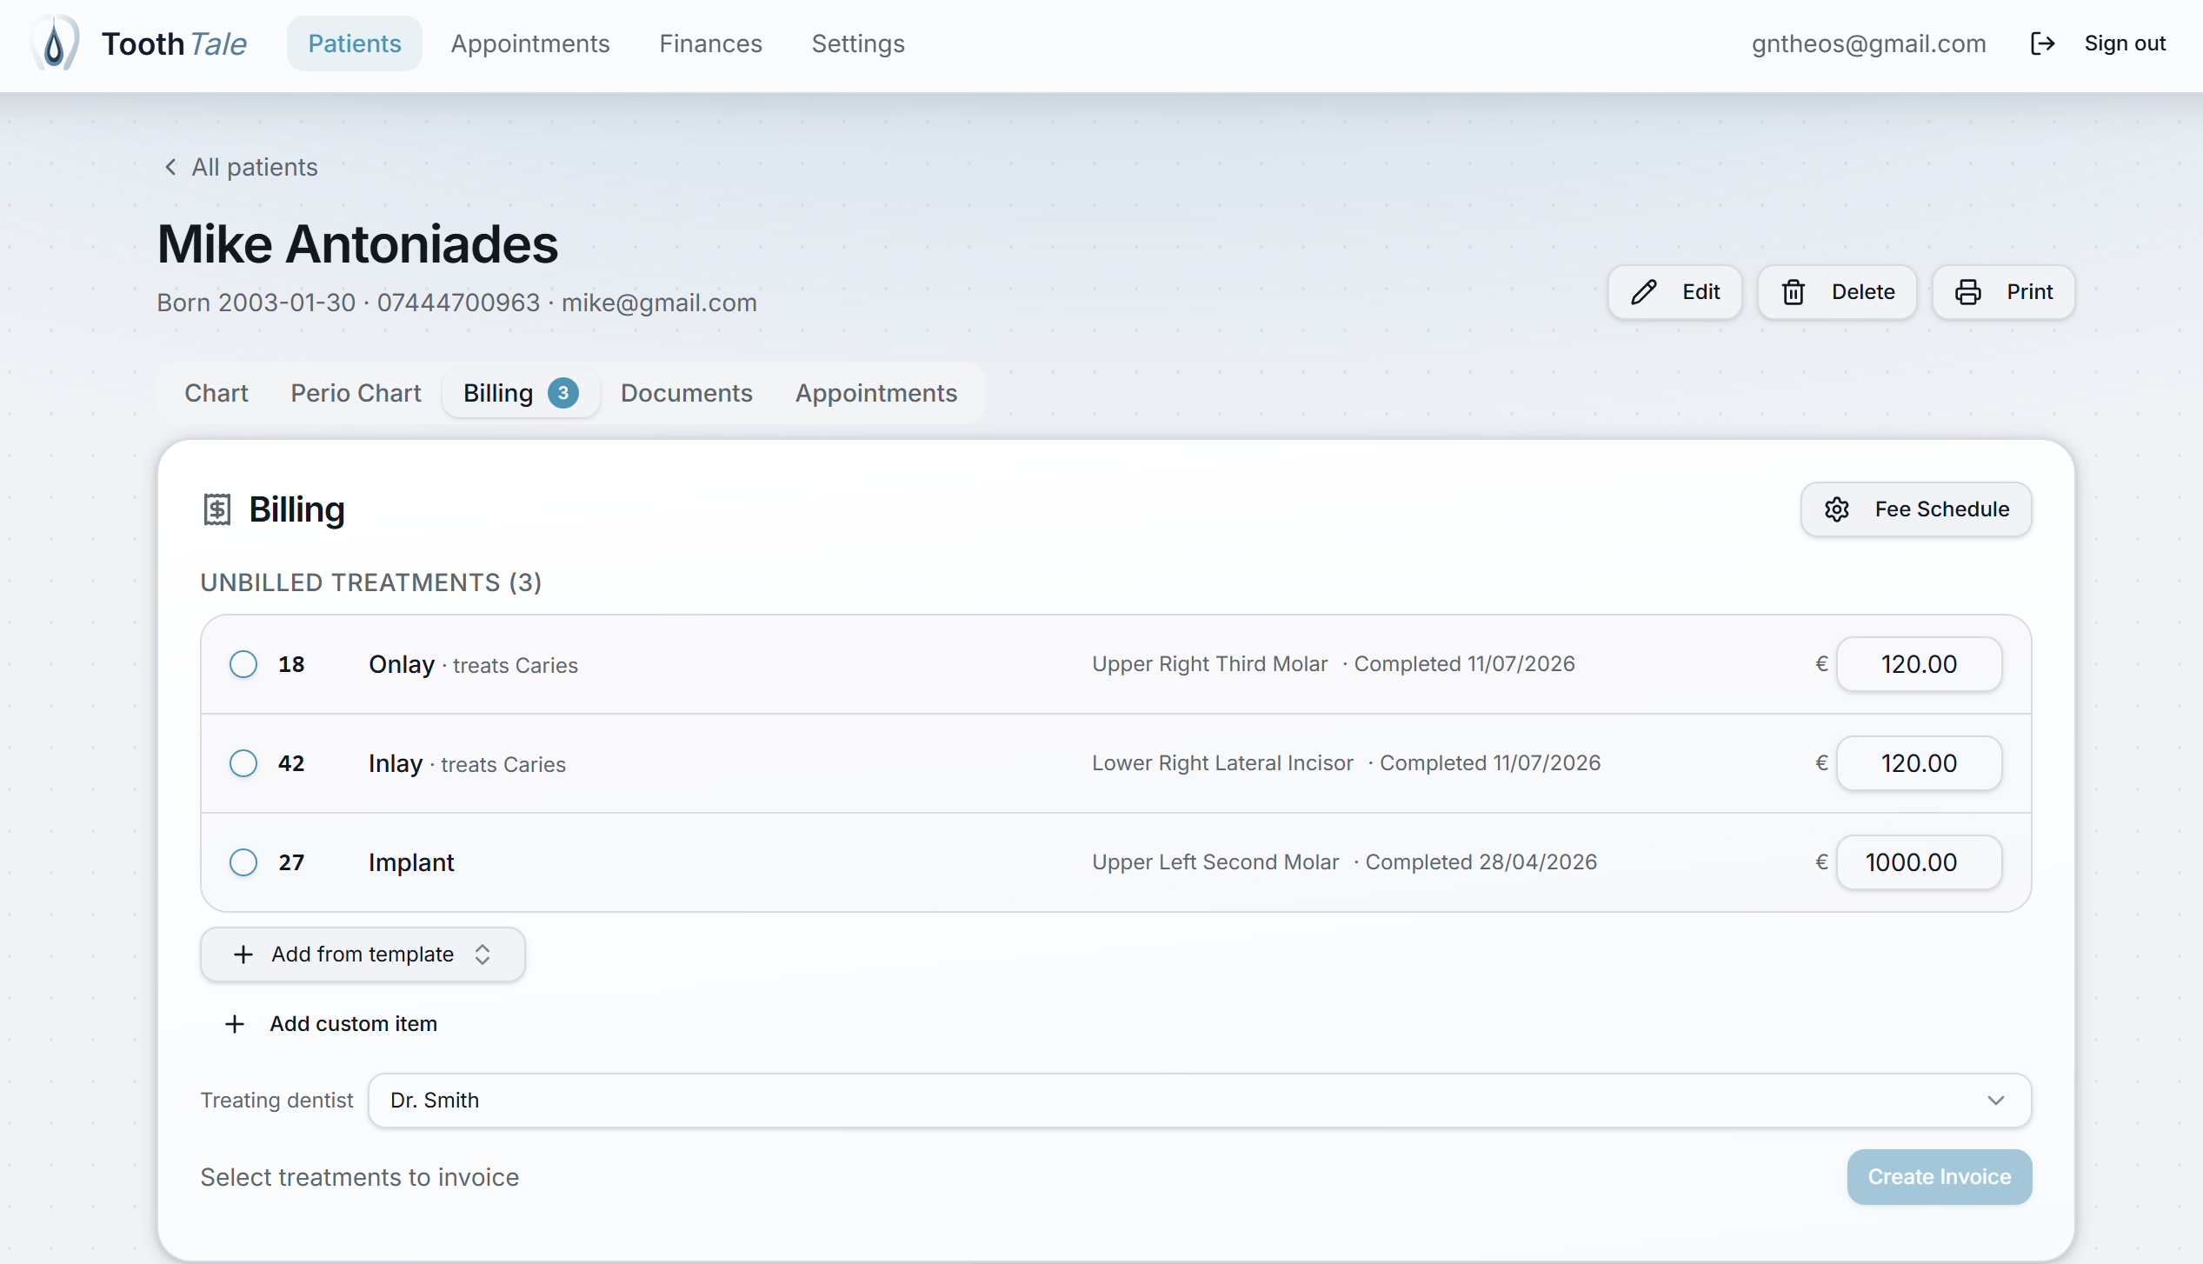Expand the template picker arrows
This screenshot has height=1264, width=2203.
[x=483, y=955]
